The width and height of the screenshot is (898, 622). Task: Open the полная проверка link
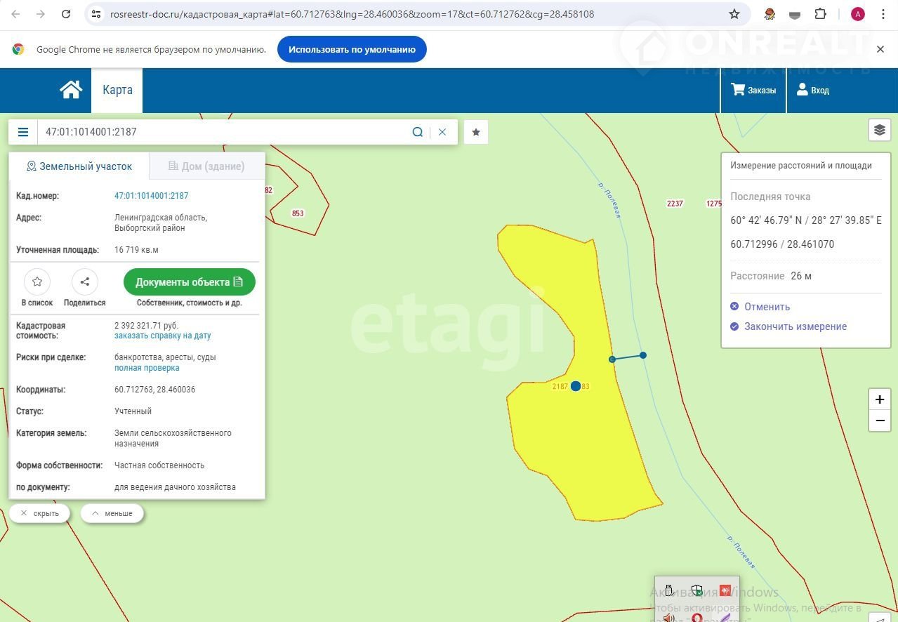tap(147, 368)
